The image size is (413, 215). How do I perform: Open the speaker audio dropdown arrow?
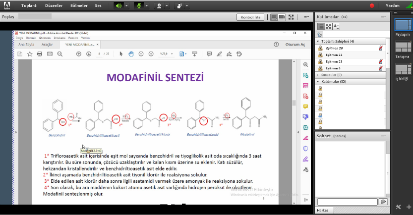tap(126, 6)
